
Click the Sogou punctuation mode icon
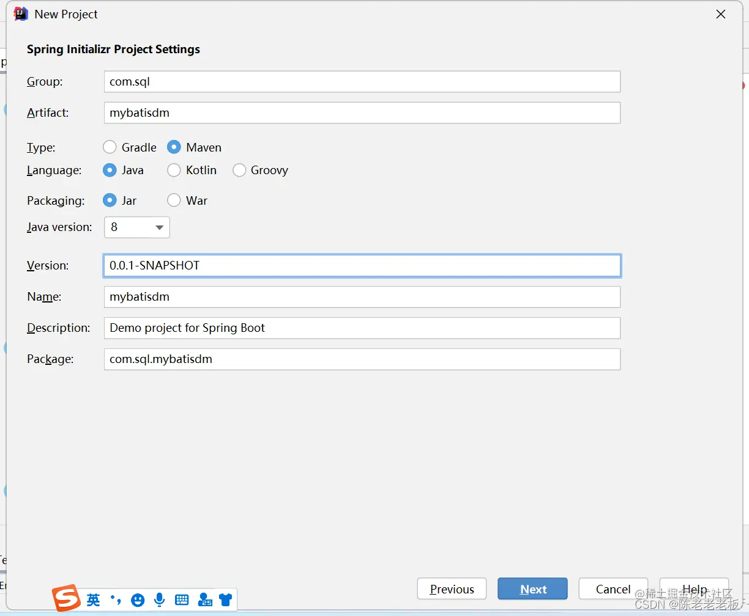[115, 600]
